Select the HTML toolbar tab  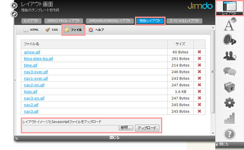pyautogui.click(x=31, y=30)
